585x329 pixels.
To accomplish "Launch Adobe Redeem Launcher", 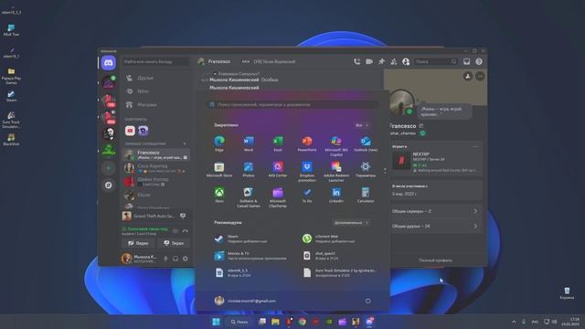I will click(x=336, y=172).
